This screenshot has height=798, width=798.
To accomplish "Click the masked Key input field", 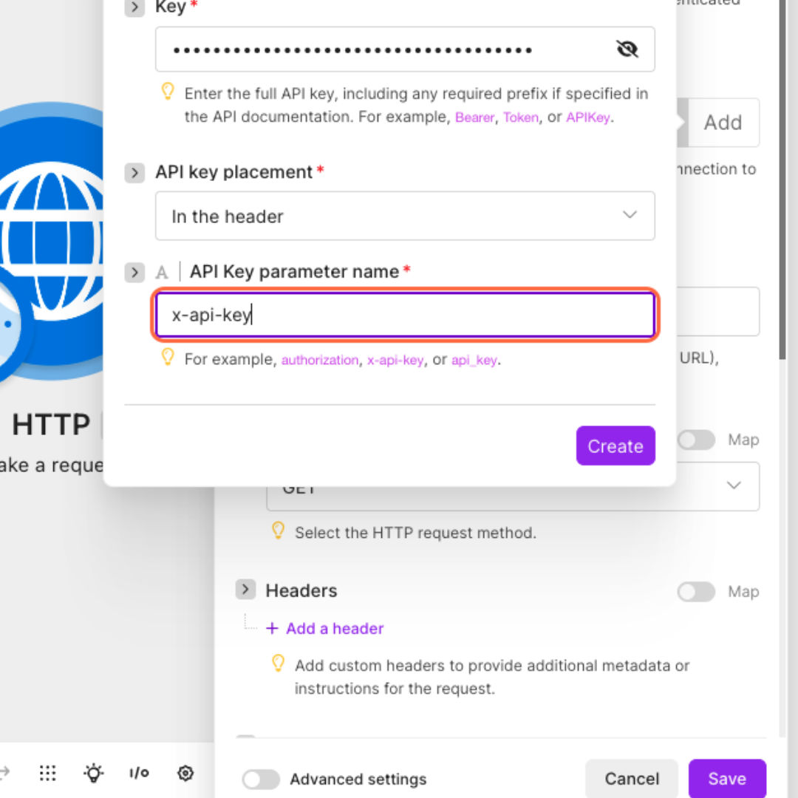I will [x=405, y=50].
